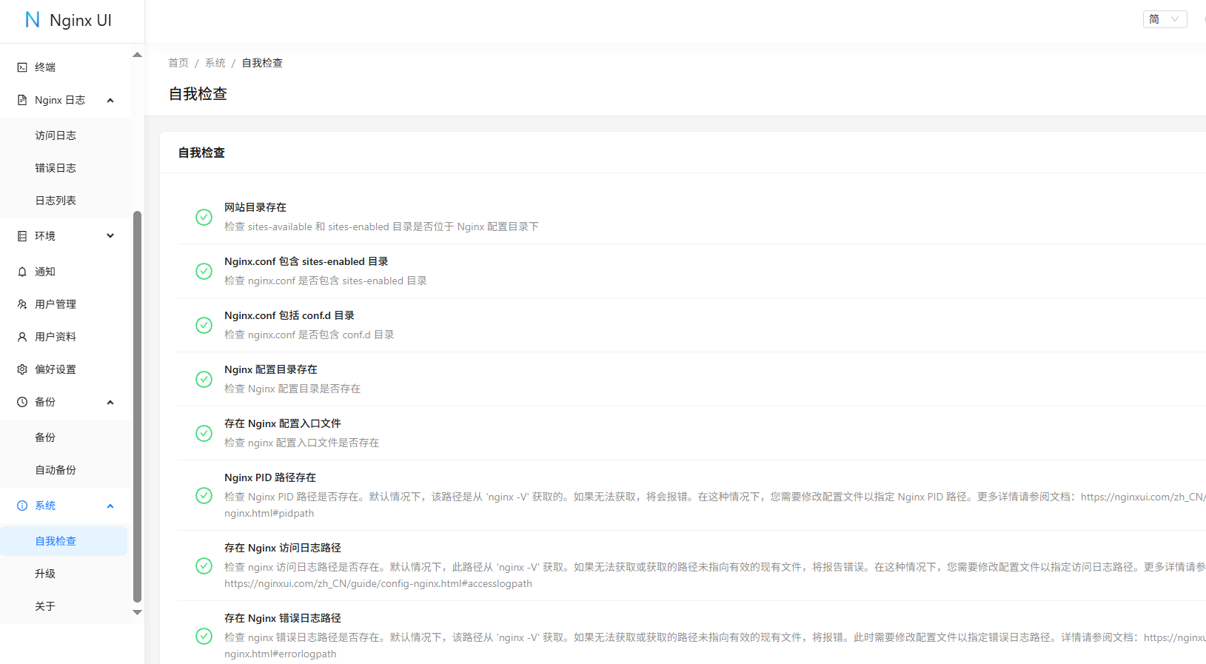The width and height of the screenshot is (1206, 664).
Task: Open 错误日志 page
Action: 65,168
